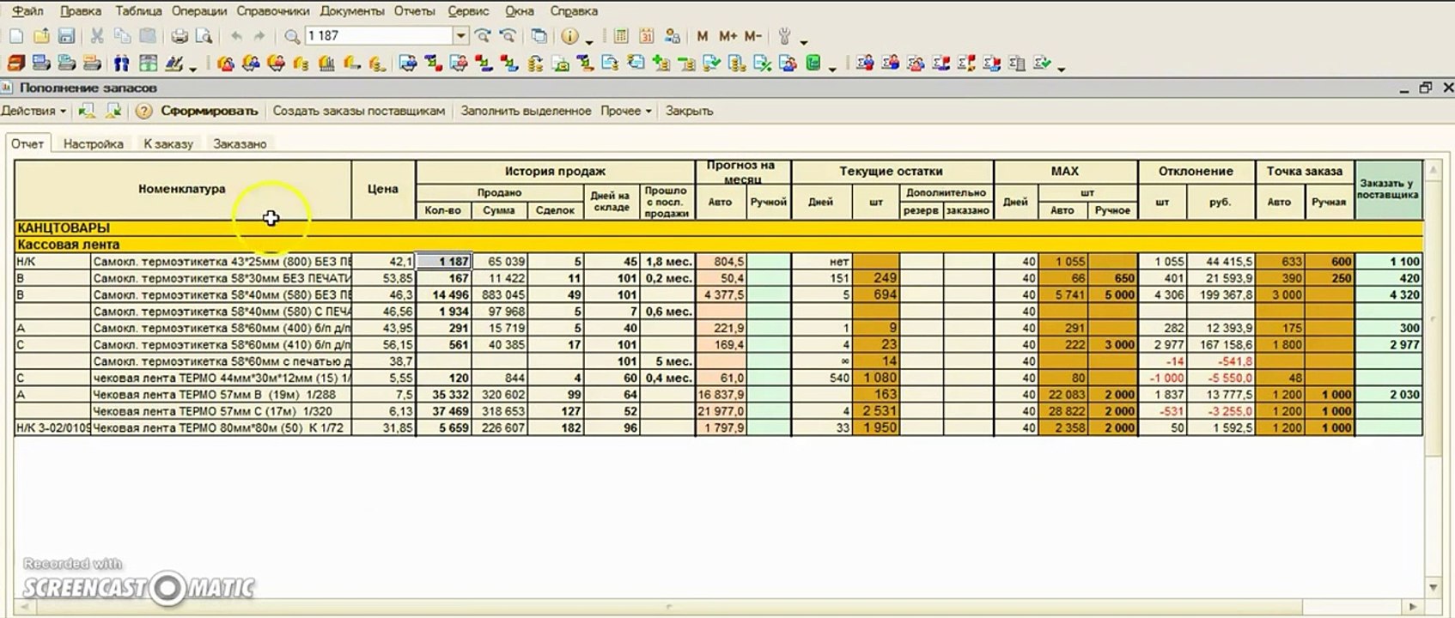Click the two blue figures icon
Screen dimensions: 1455x618
tap(121, 64)
